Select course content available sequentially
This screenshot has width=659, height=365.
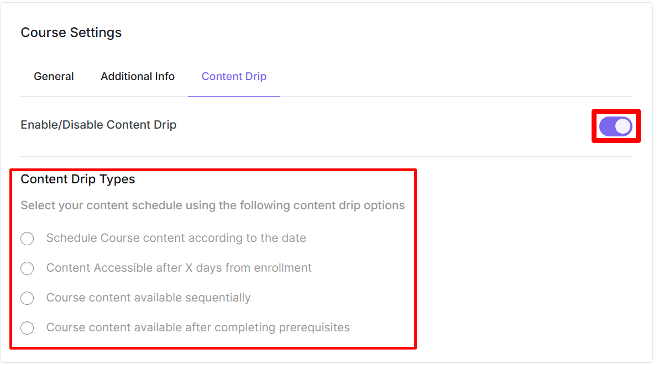click(27, 298)
